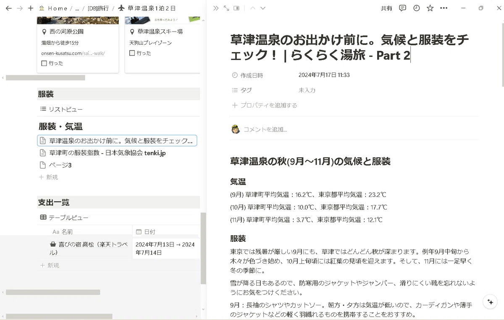Fill in the 未入力 tag value
The height and width of the screenshot is (320, 504).
point(307,90)
